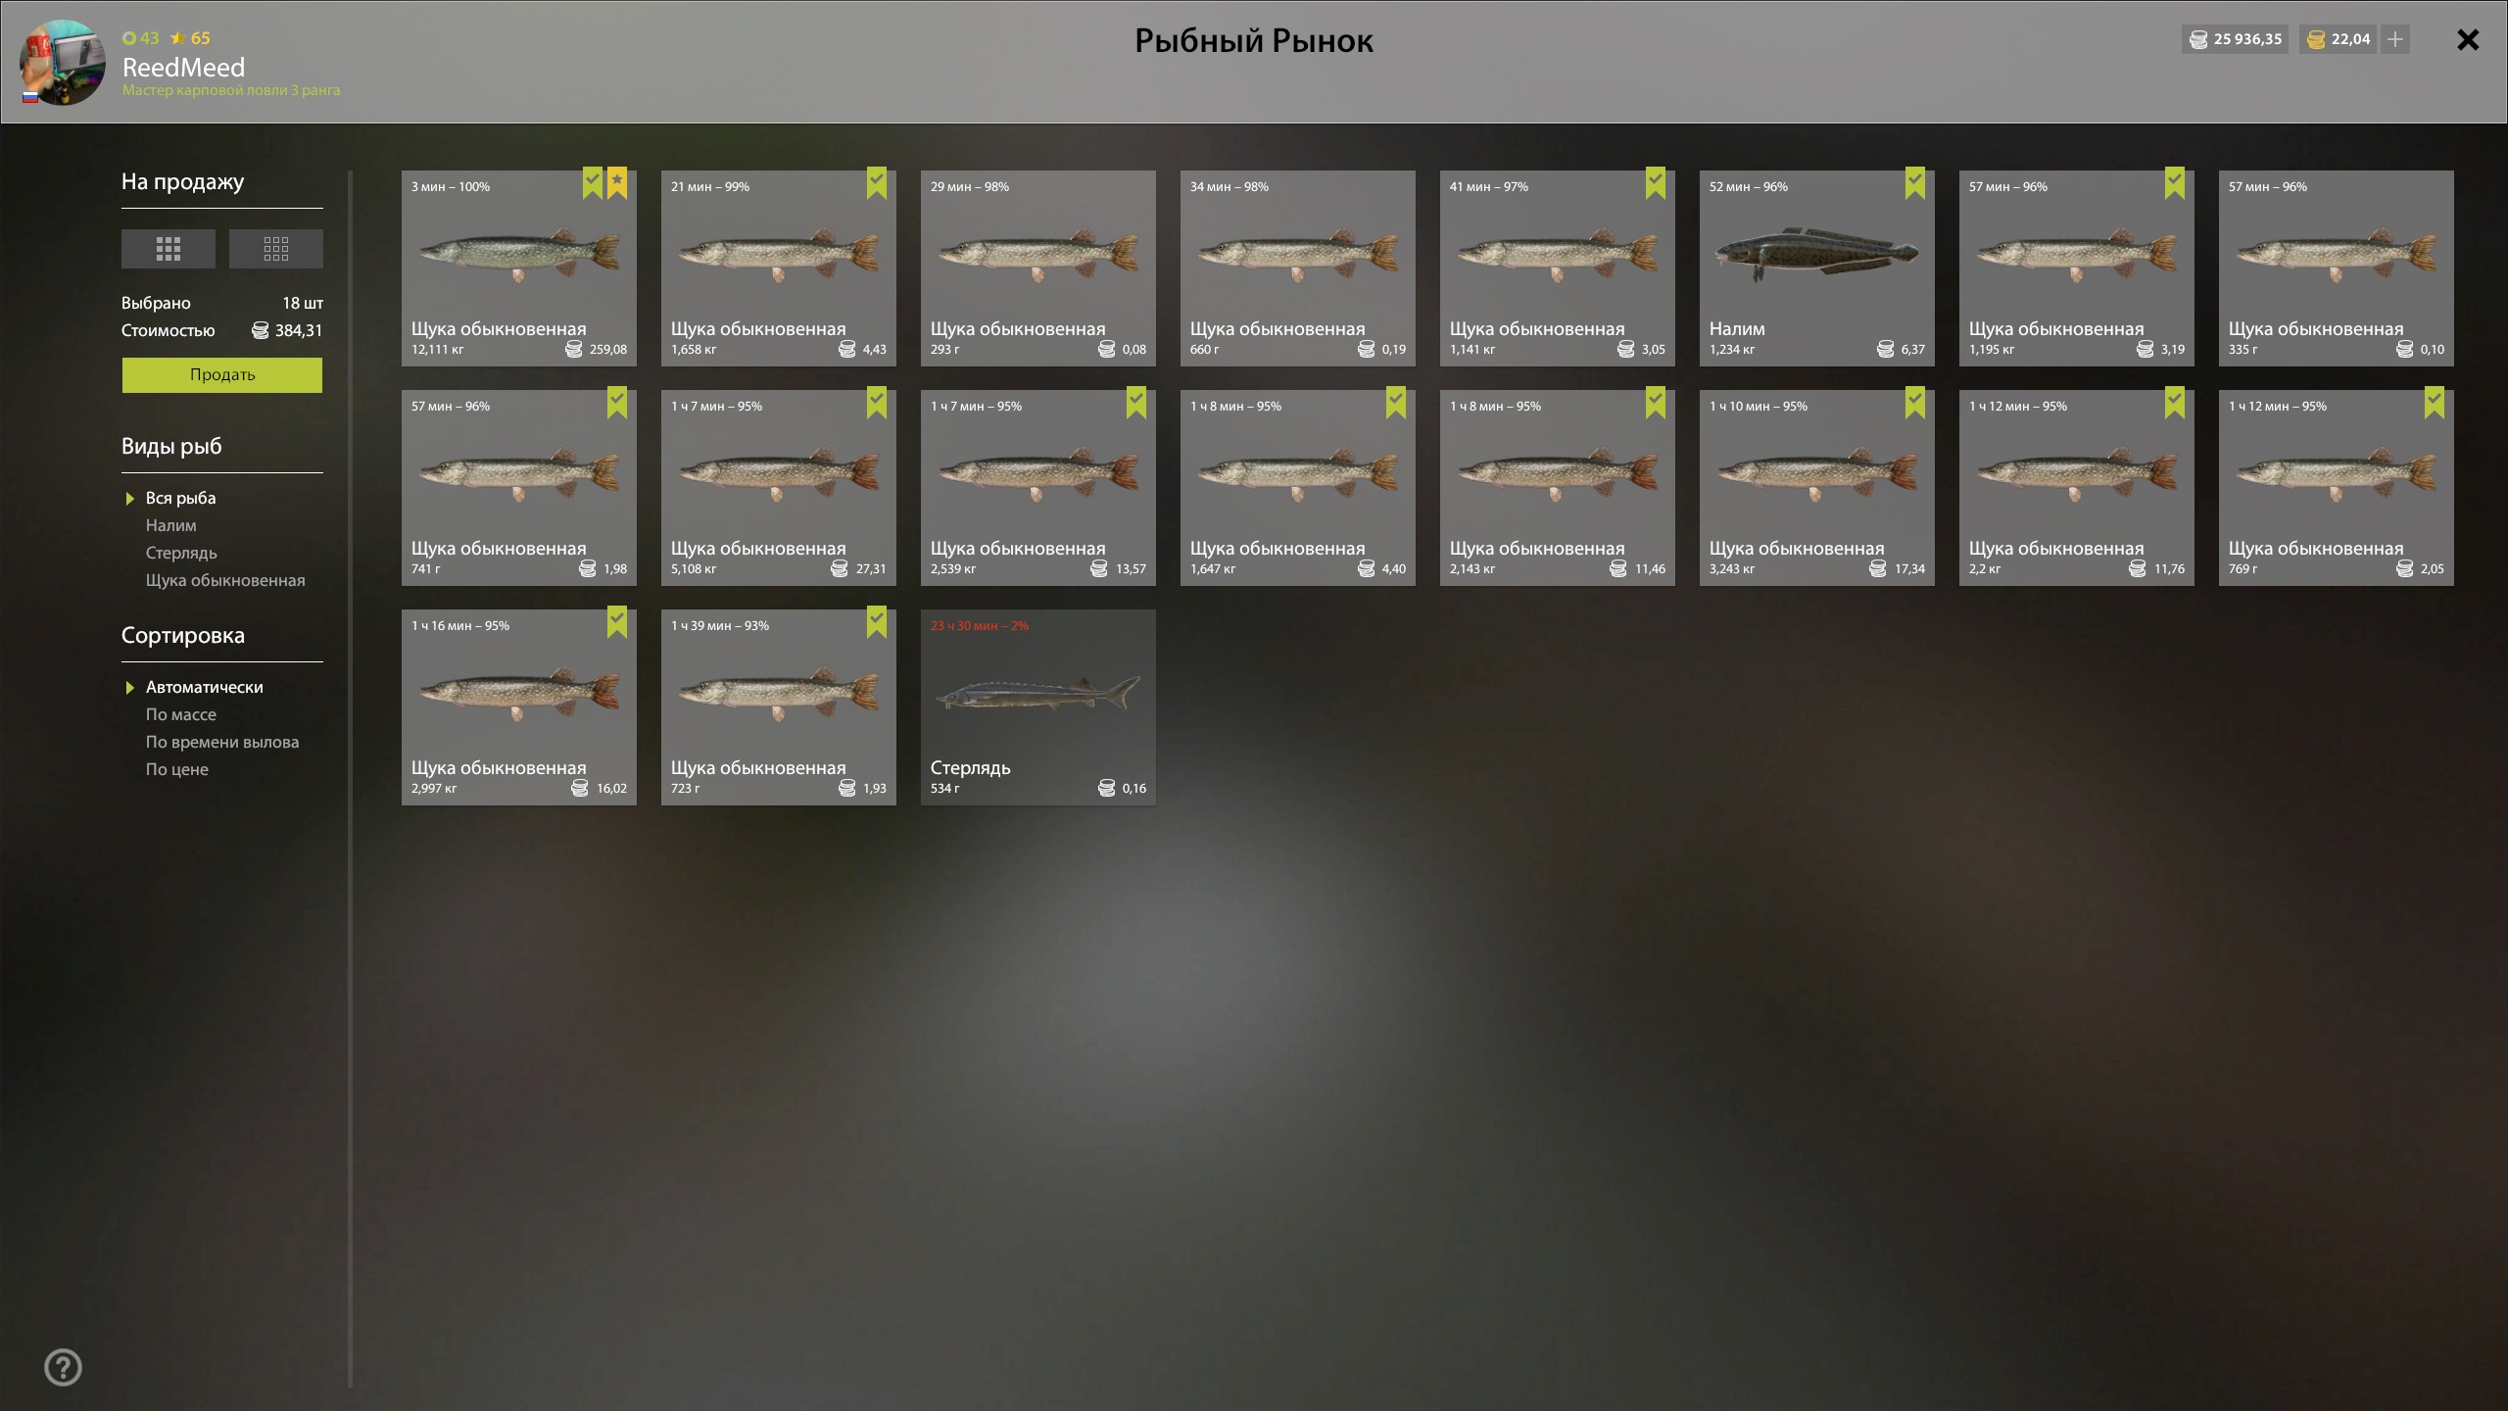Click the help question mark icon
Viewport: 2508px width, 1411px height.
click(x=64, y=1367)
